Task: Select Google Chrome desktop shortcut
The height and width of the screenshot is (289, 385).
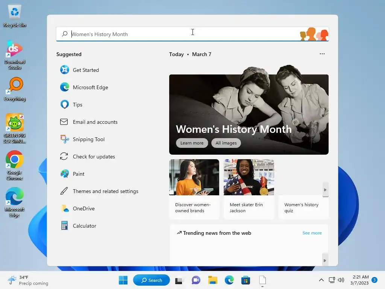Action: point(15,166)
